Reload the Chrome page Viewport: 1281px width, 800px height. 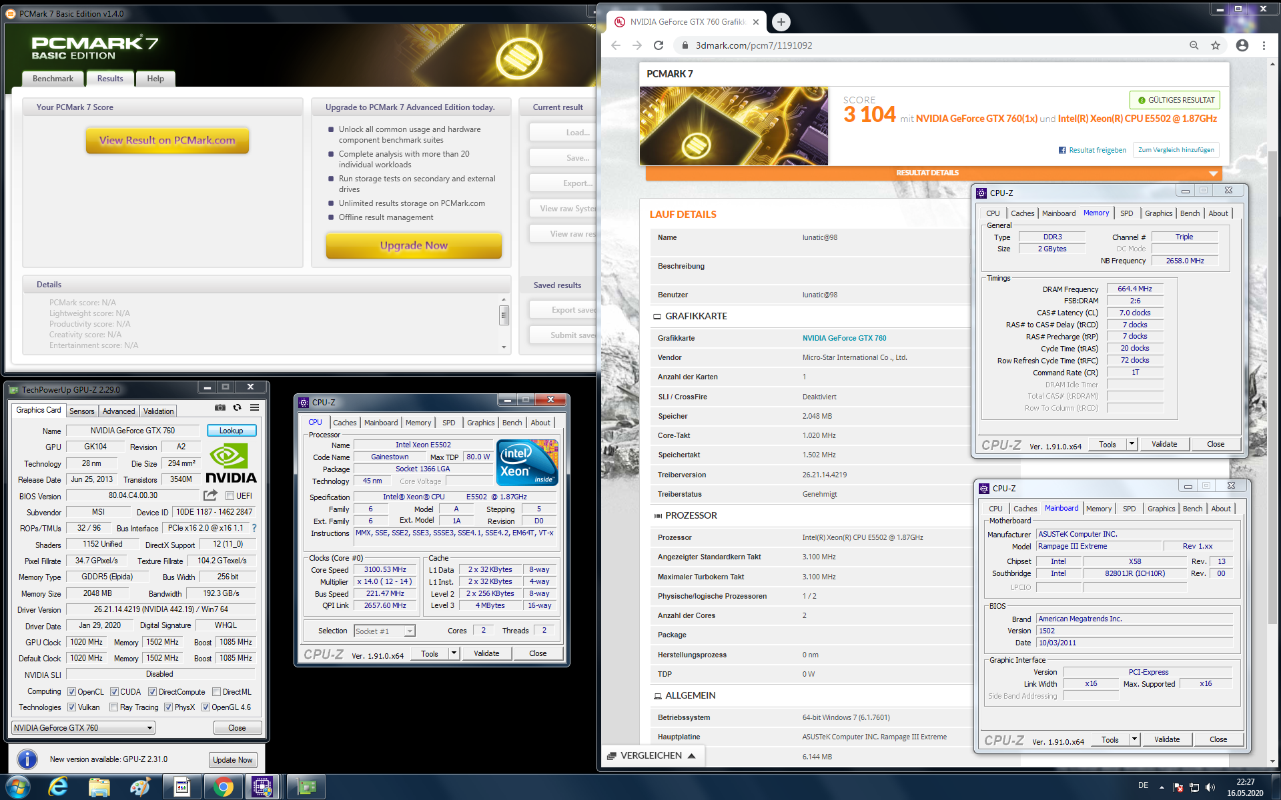659,45
